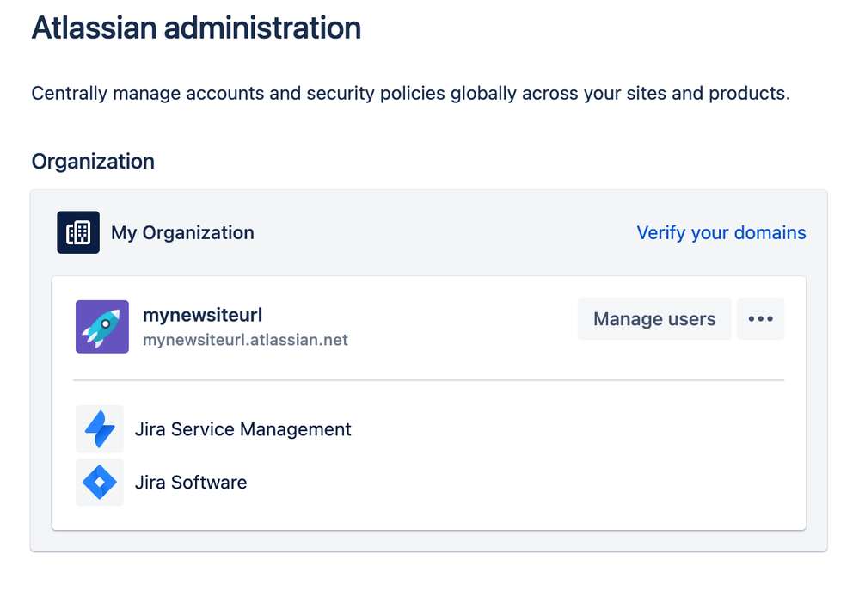Click empty space right of Jira Software
The width and height of the screenshot is (859, 591).
[516, 482]
